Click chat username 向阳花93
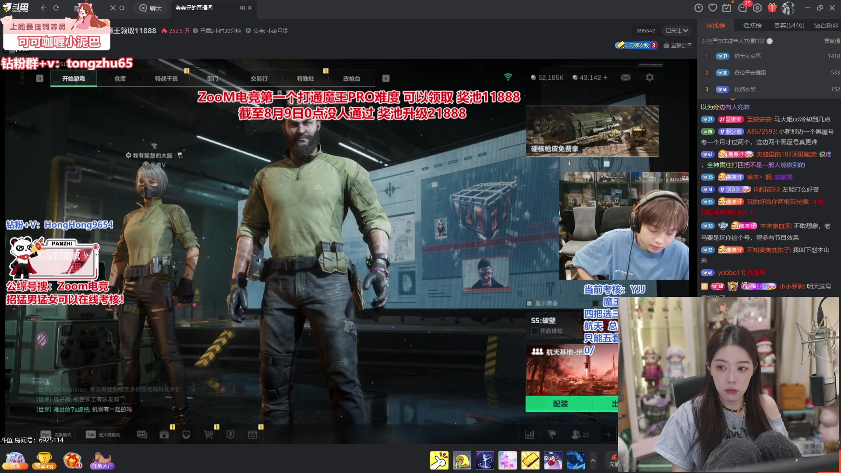Image resolution: width=841 pixels, height=473 pixels. (767, 189)
